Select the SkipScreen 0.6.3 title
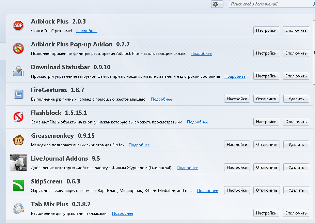315x223 pixels. coord(56,181)
